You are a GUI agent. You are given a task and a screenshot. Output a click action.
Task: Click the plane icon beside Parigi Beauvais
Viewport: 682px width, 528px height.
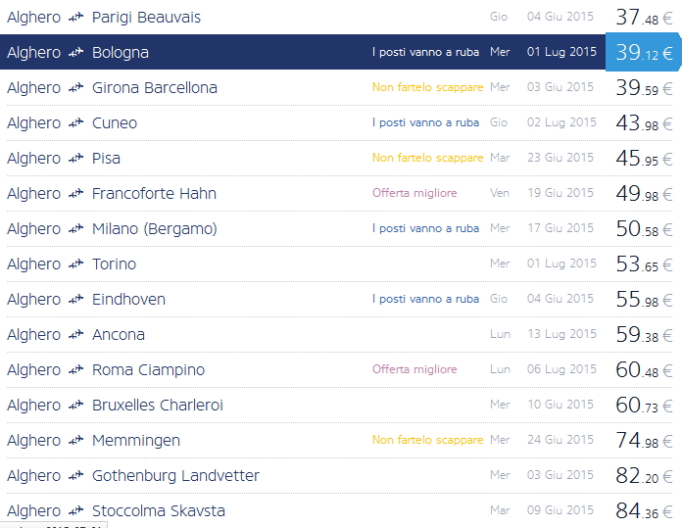[75, 18]
